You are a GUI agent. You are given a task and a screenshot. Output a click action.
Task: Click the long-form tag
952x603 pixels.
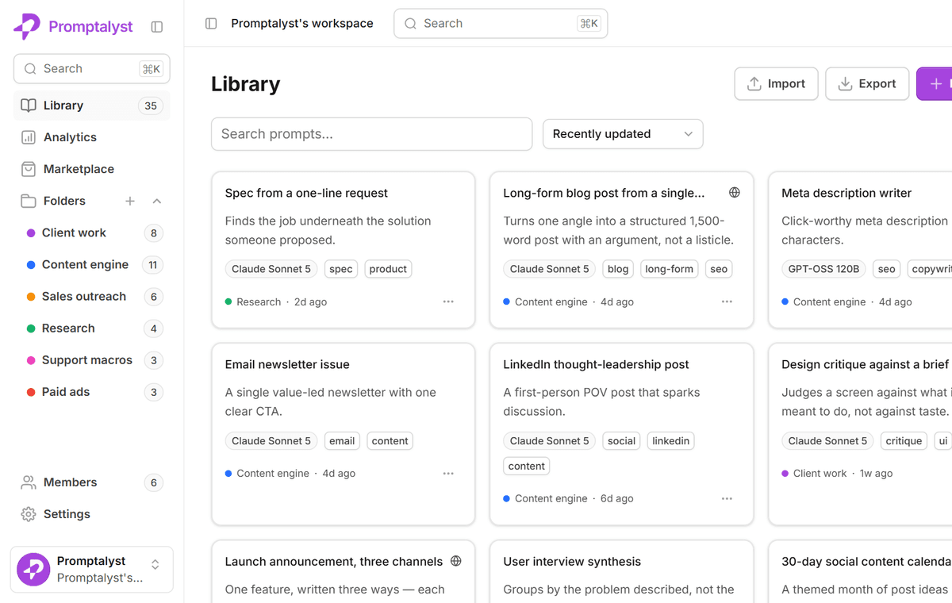pos(670,269)
